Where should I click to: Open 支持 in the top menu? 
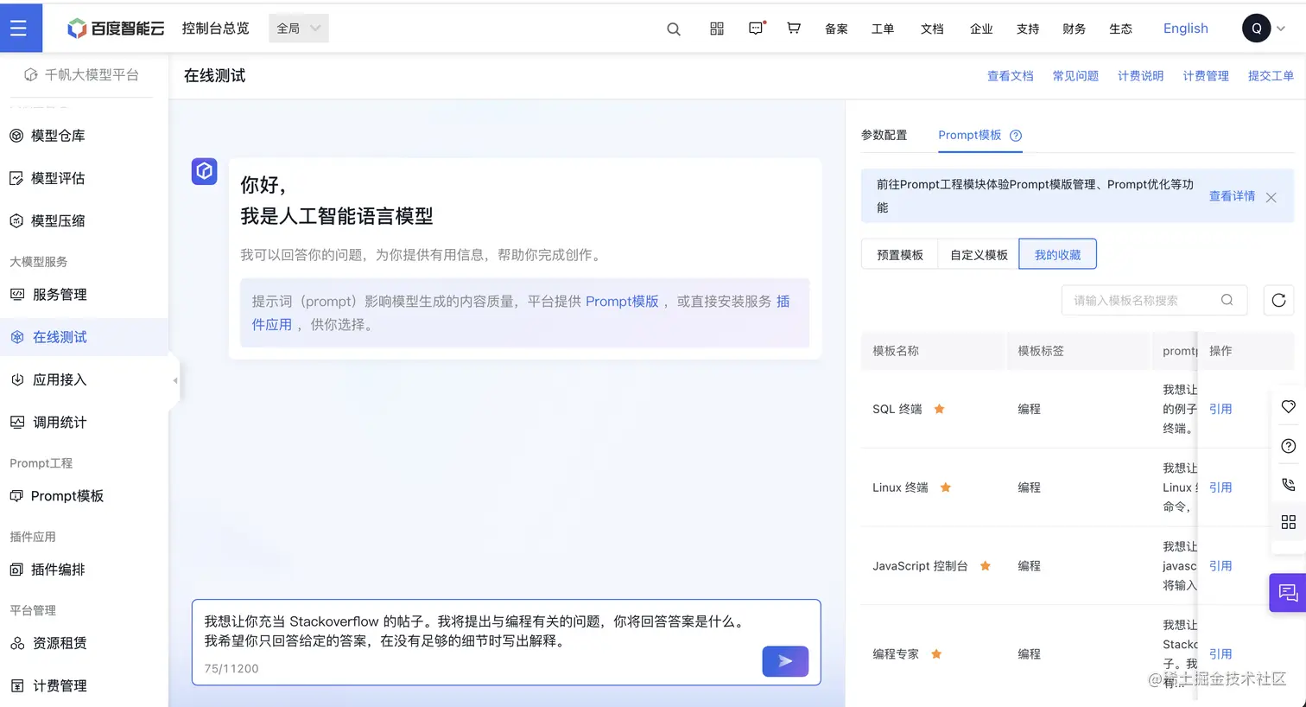(x=1028, y=29)
